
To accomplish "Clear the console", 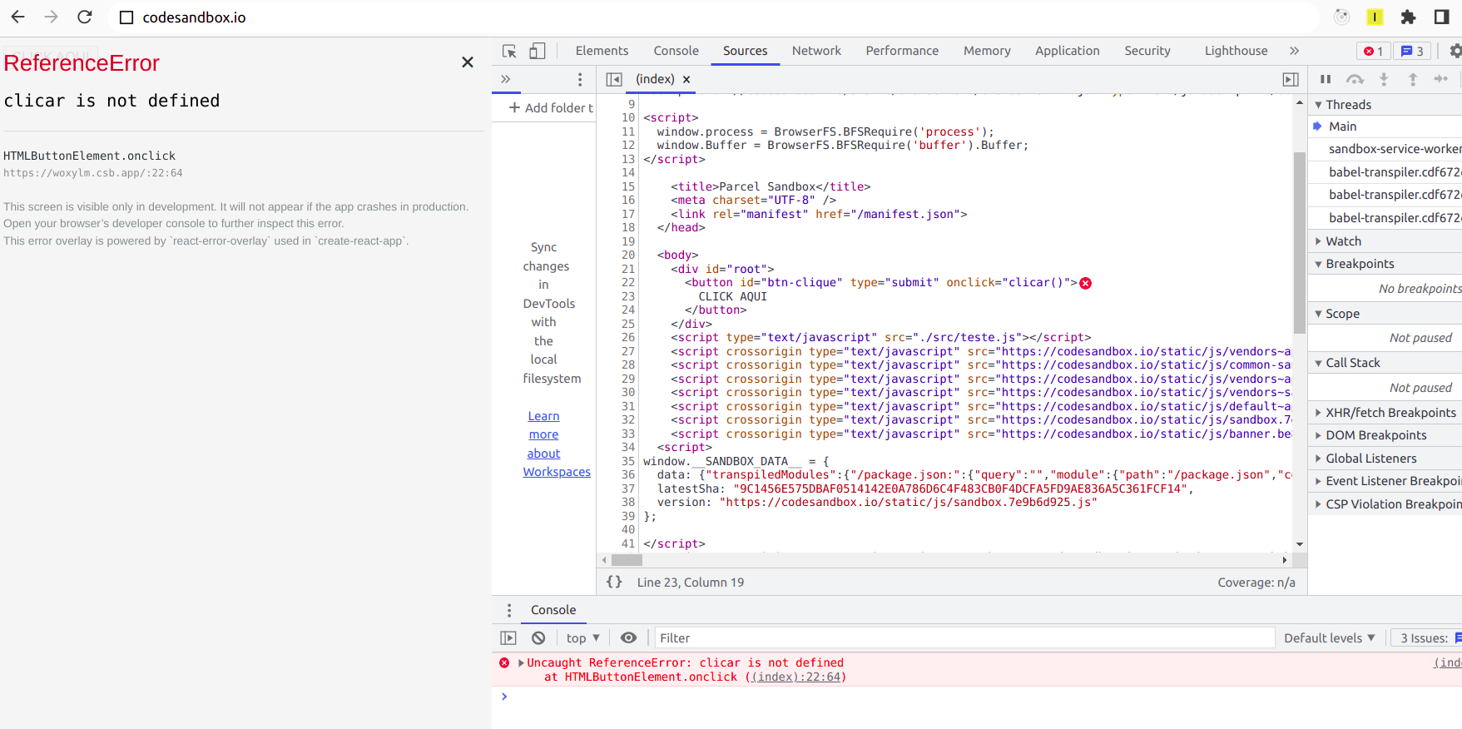I will (x=538, y=637).
